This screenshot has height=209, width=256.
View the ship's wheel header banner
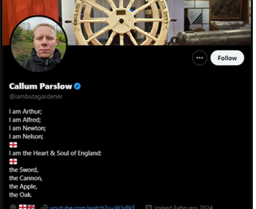pos(126,23)
